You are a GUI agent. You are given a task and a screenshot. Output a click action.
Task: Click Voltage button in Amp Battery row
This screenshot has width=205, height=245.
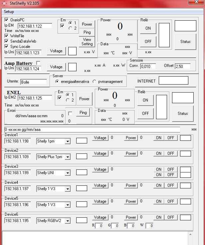[56, 67]
